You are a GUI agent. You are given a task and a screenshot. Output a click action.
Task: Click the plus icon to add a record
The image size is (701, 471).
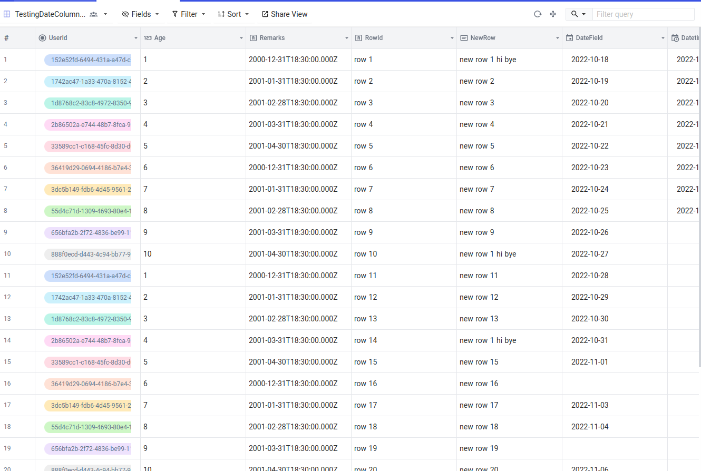point(552,14)
